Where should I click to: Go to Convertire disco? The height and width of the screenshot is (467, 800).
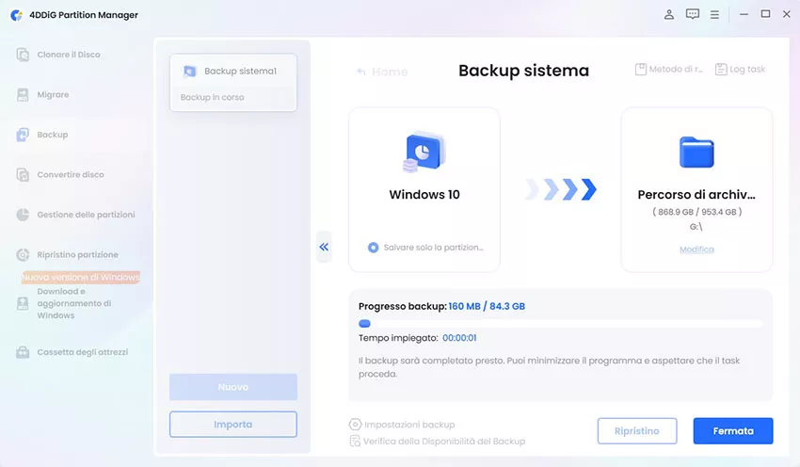pos(71,174)
